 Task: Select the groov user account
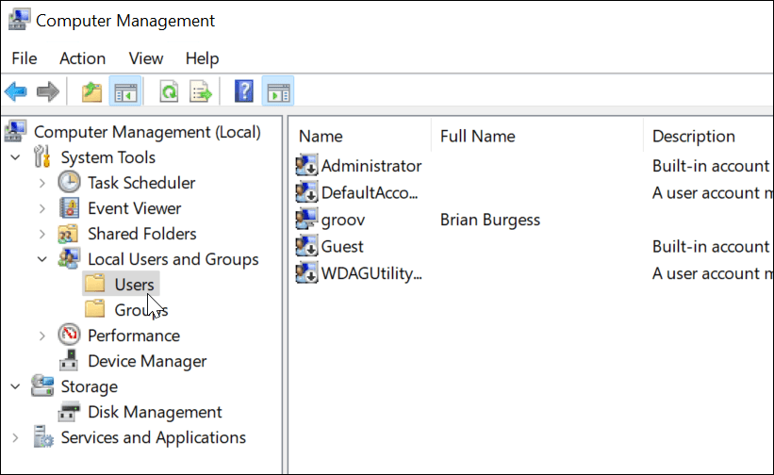[x=342, y=220]
